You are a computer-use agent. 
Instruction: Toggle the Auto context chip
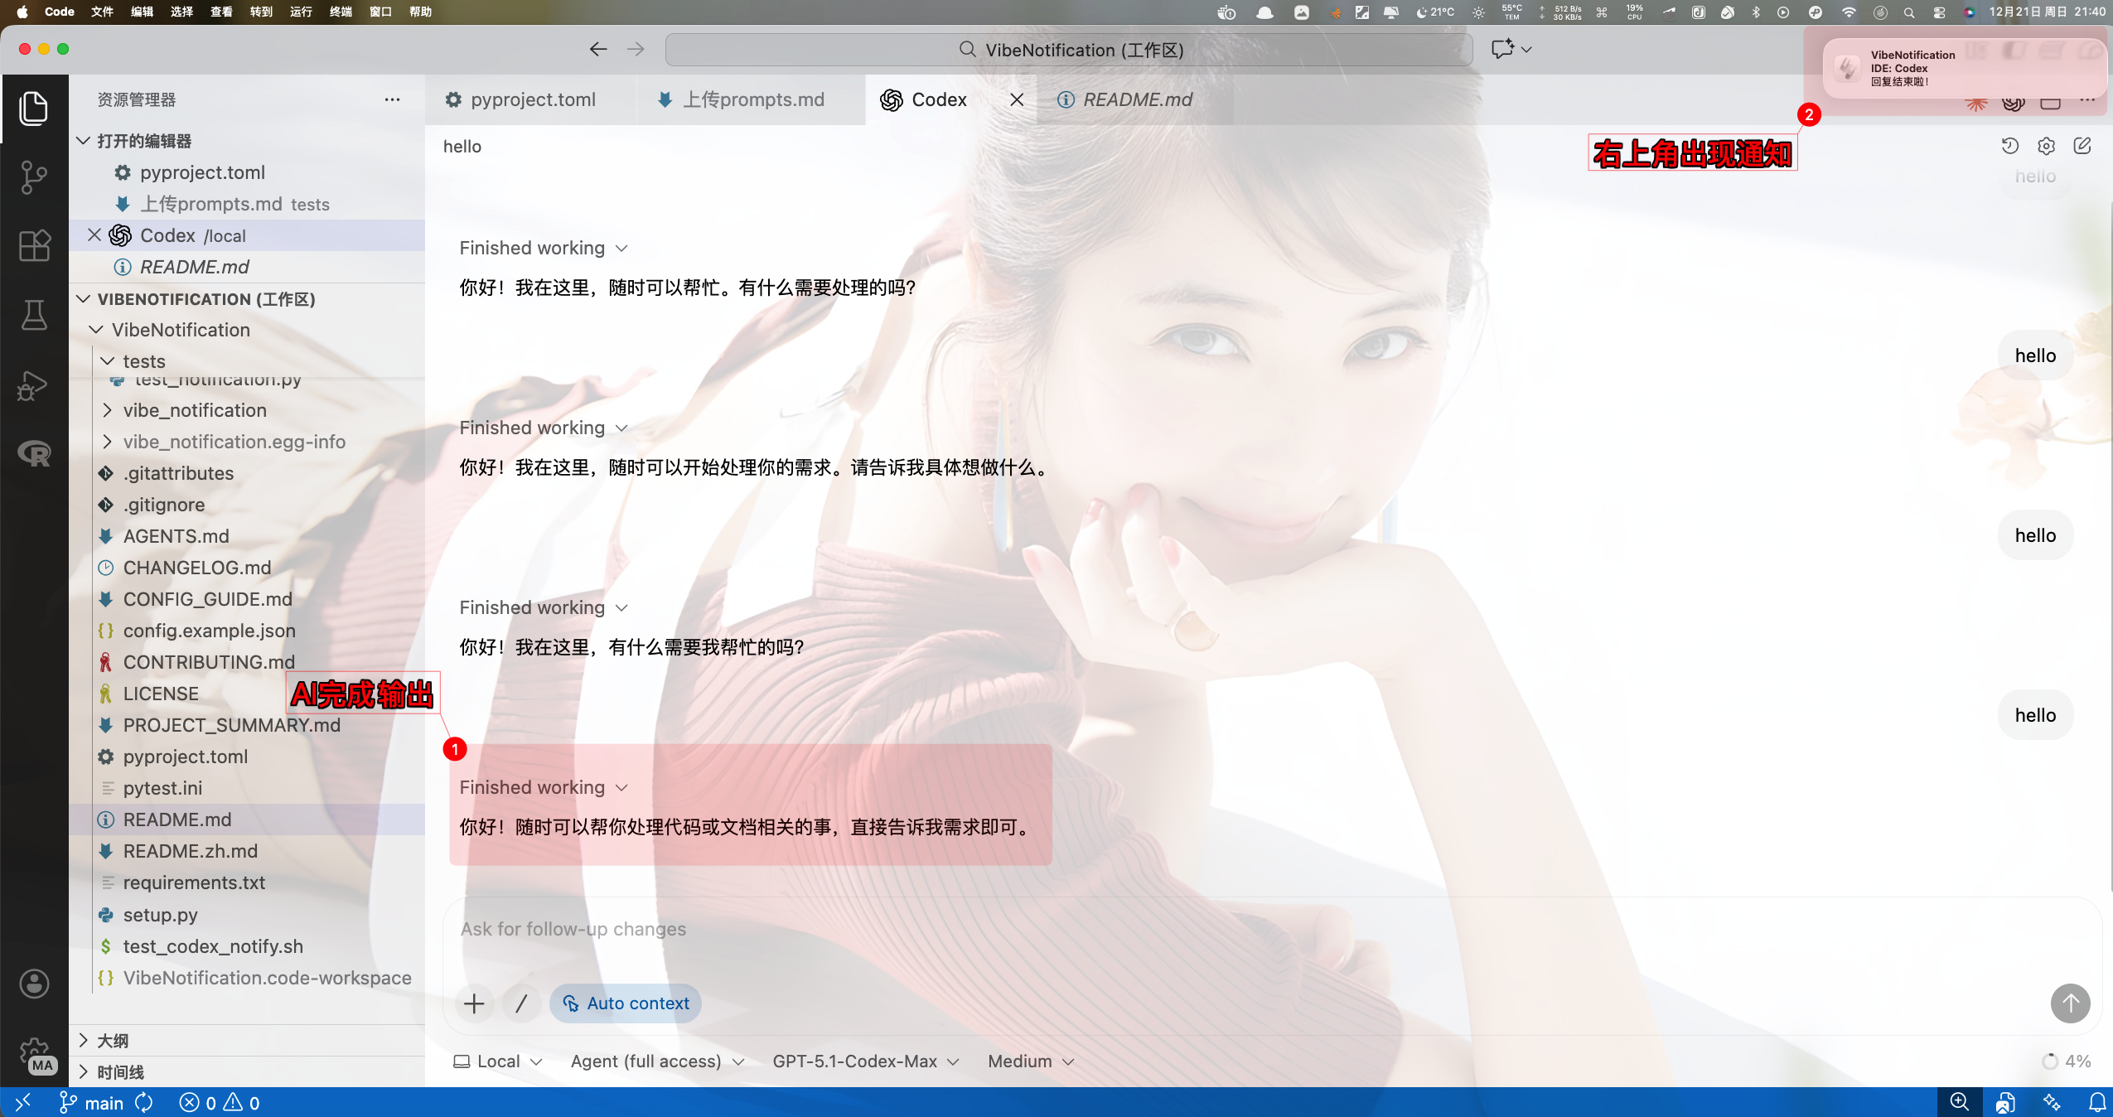(626, 1003)
